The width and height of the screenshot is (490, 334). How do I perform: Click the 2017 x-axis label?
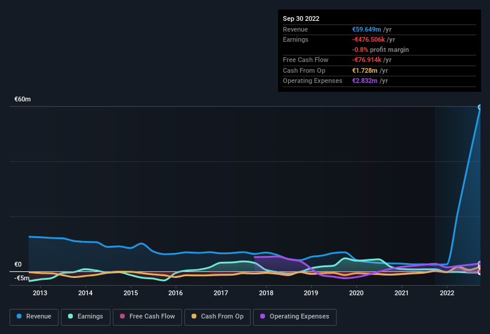[221, 293]
